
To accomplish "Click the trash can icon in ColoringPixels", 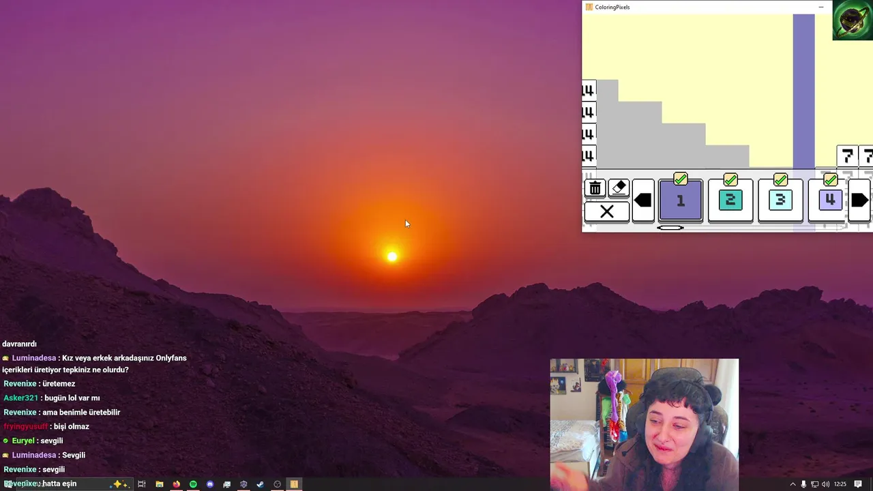I will 595,188.
